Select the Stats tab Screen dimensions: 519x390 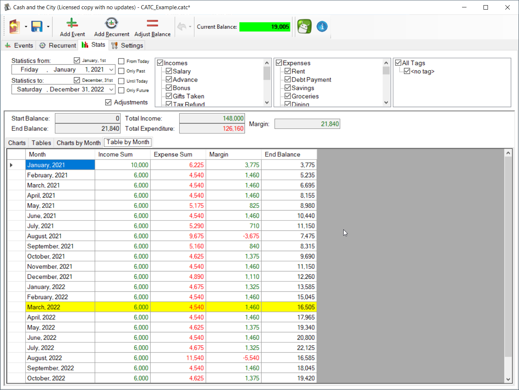93,45
